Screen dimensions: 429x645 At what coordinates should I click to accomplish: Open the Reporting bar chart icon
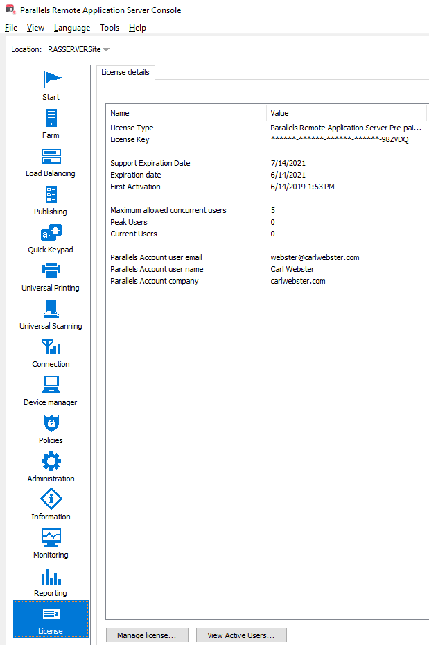pyautogui.click(x=51, y=582)
